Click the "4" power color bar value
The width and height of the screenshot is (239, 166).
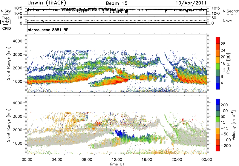[x=222, y=83]
